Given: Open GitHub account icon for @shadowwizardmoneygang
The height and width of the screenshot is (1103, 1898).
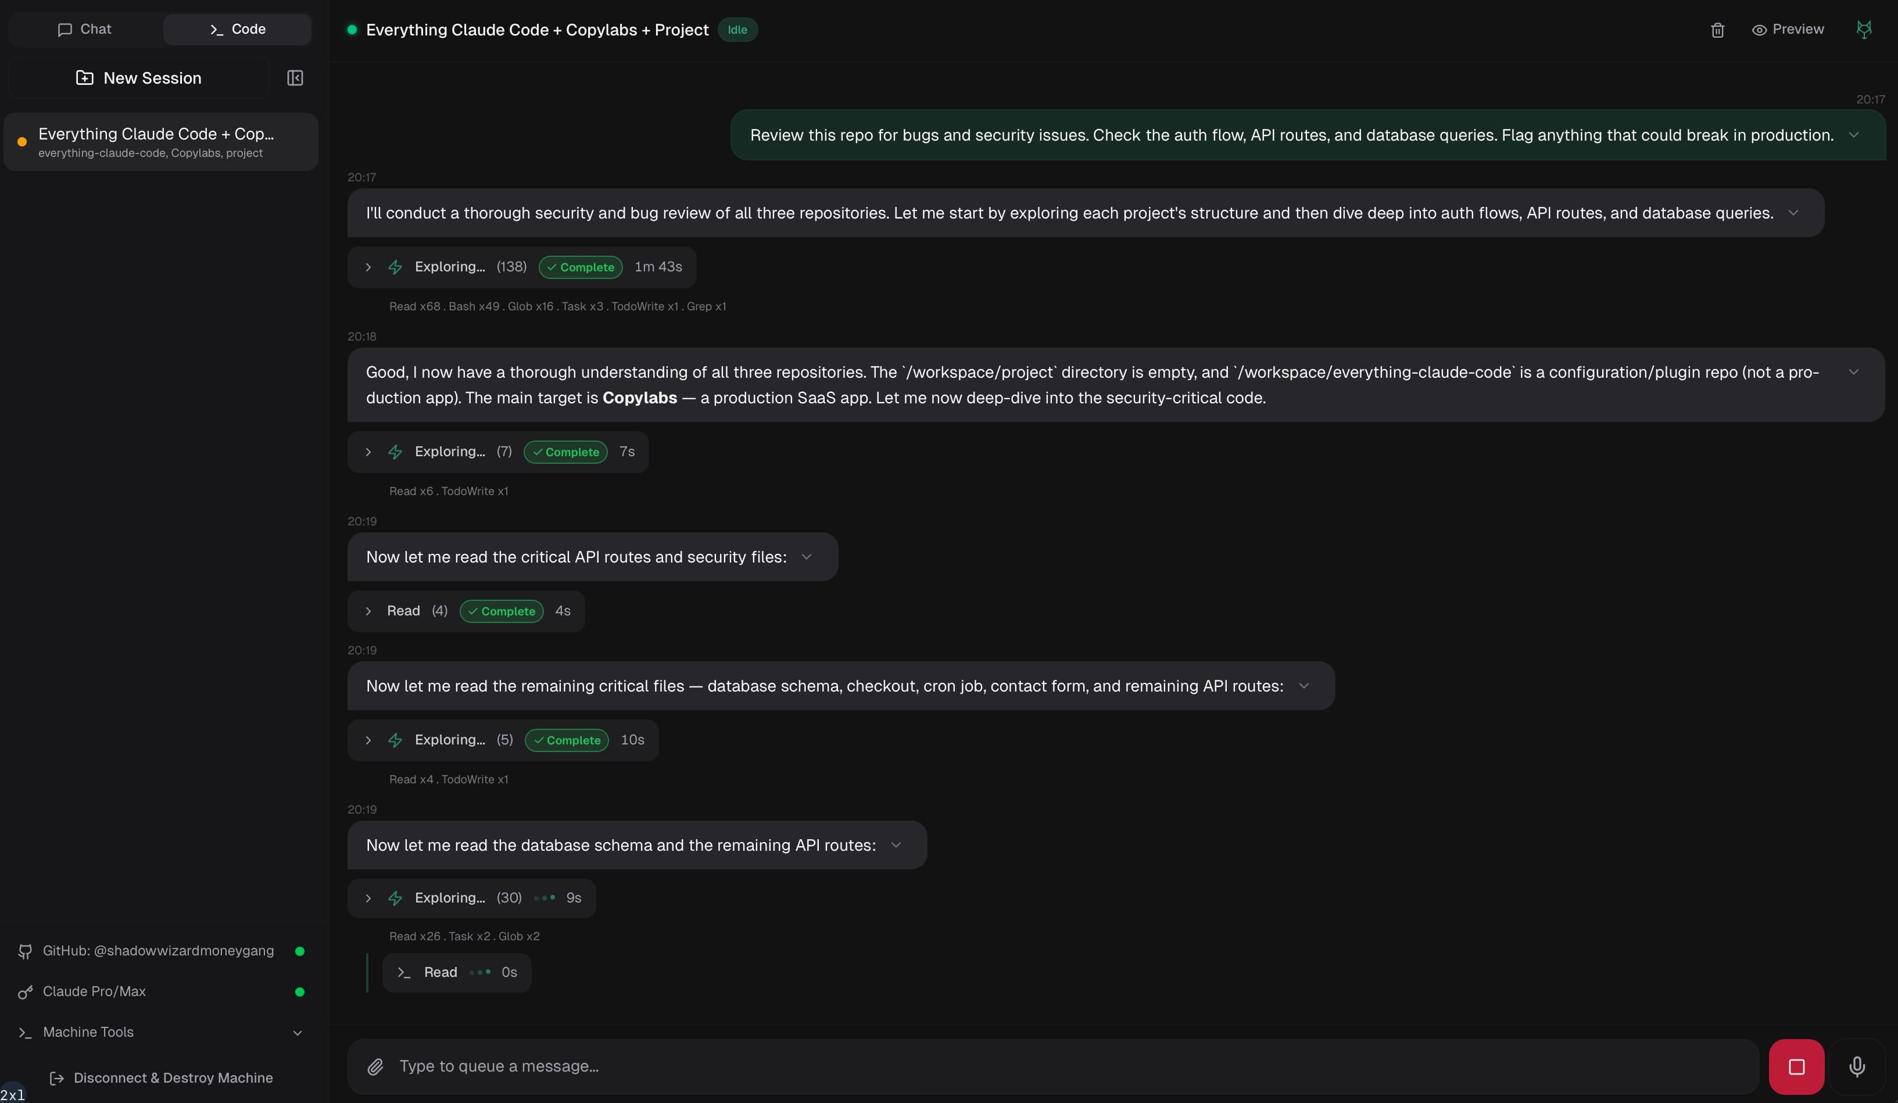Looking at the screenshot, I should [x=25, y=951].
